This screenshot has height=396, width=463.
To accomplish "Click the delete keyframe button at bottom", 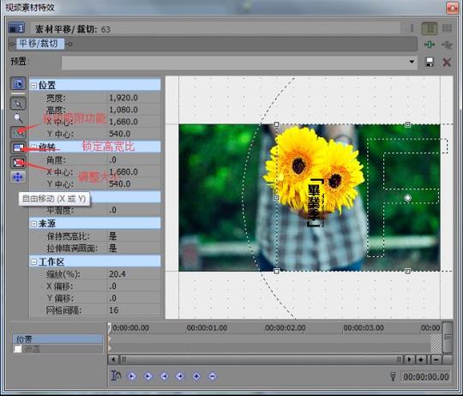I will point(213,376).
